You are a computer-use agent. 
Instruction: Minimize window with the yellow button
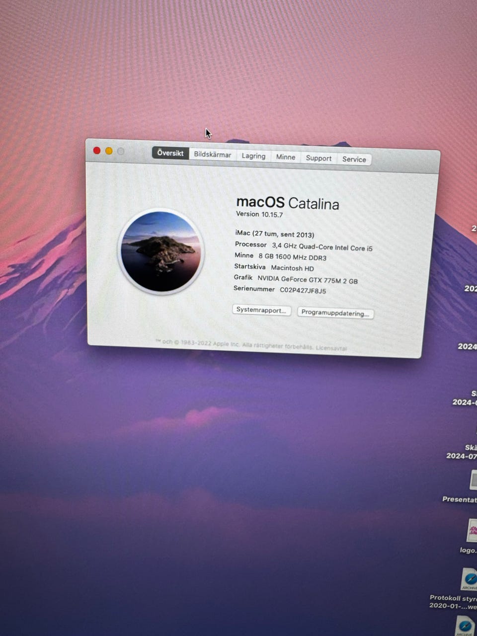pos(109,151)
